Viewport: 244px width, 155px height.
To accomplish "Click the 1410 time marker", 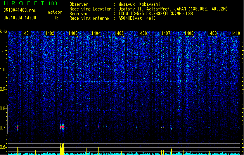I will tap(235, 33).
